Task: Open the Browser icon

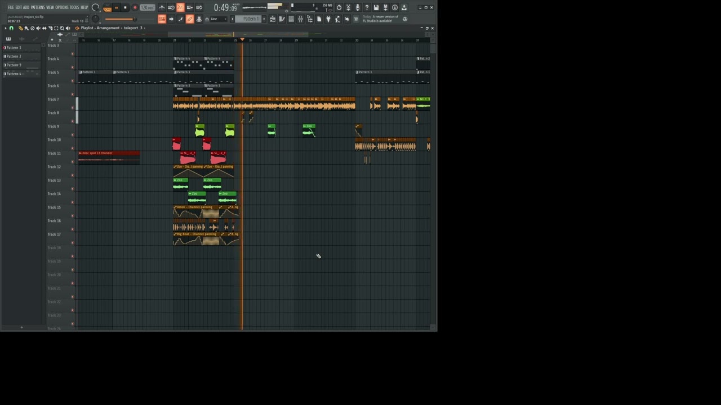Action: click(310, 19)
